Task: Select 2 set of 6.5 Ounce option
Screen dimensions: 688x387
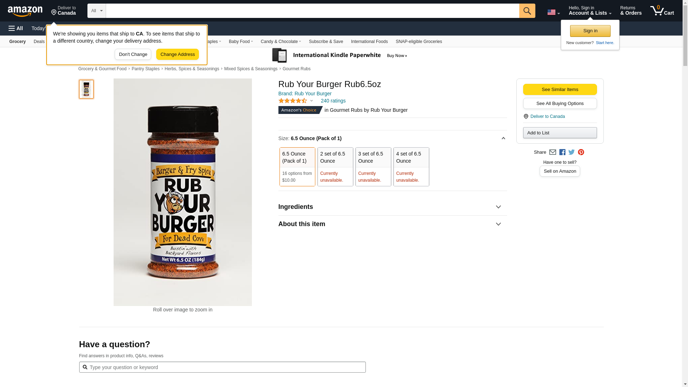Action: tap(335, 167)
